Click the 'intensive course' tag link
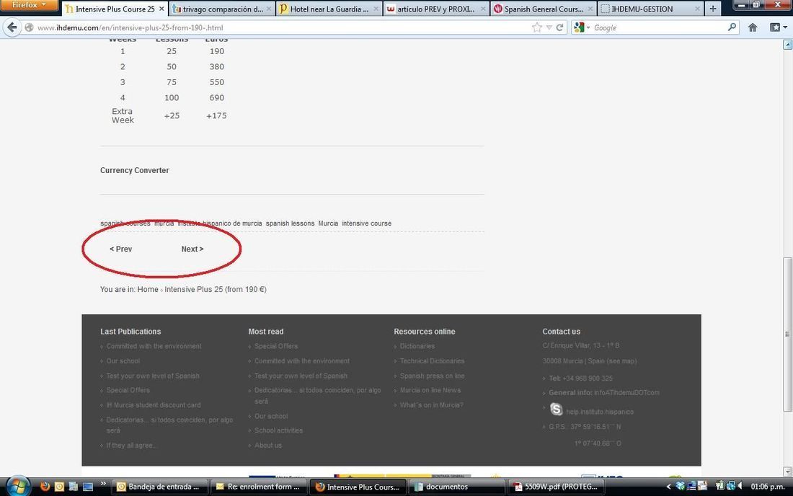The image size is (793, 496). coord(367,223)
